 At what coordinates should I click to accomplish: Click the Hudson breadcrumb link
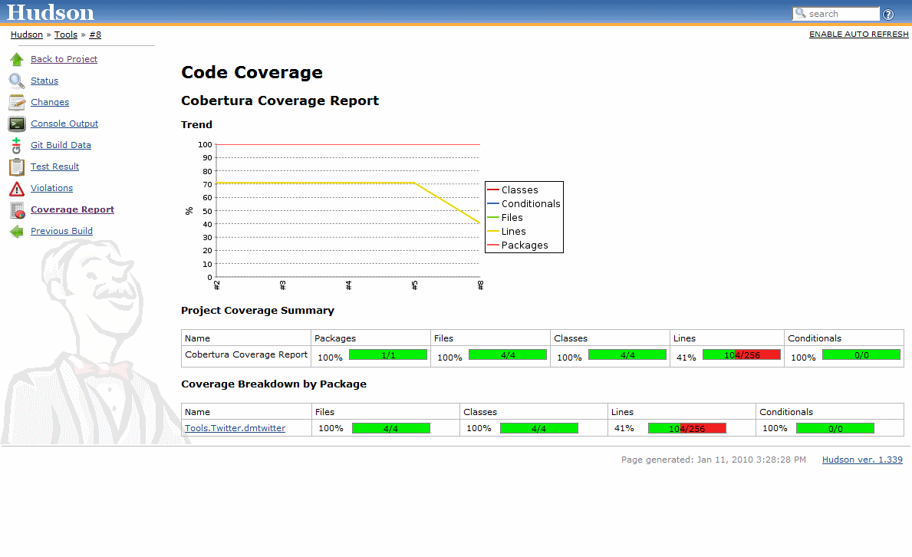click(27, 35)
